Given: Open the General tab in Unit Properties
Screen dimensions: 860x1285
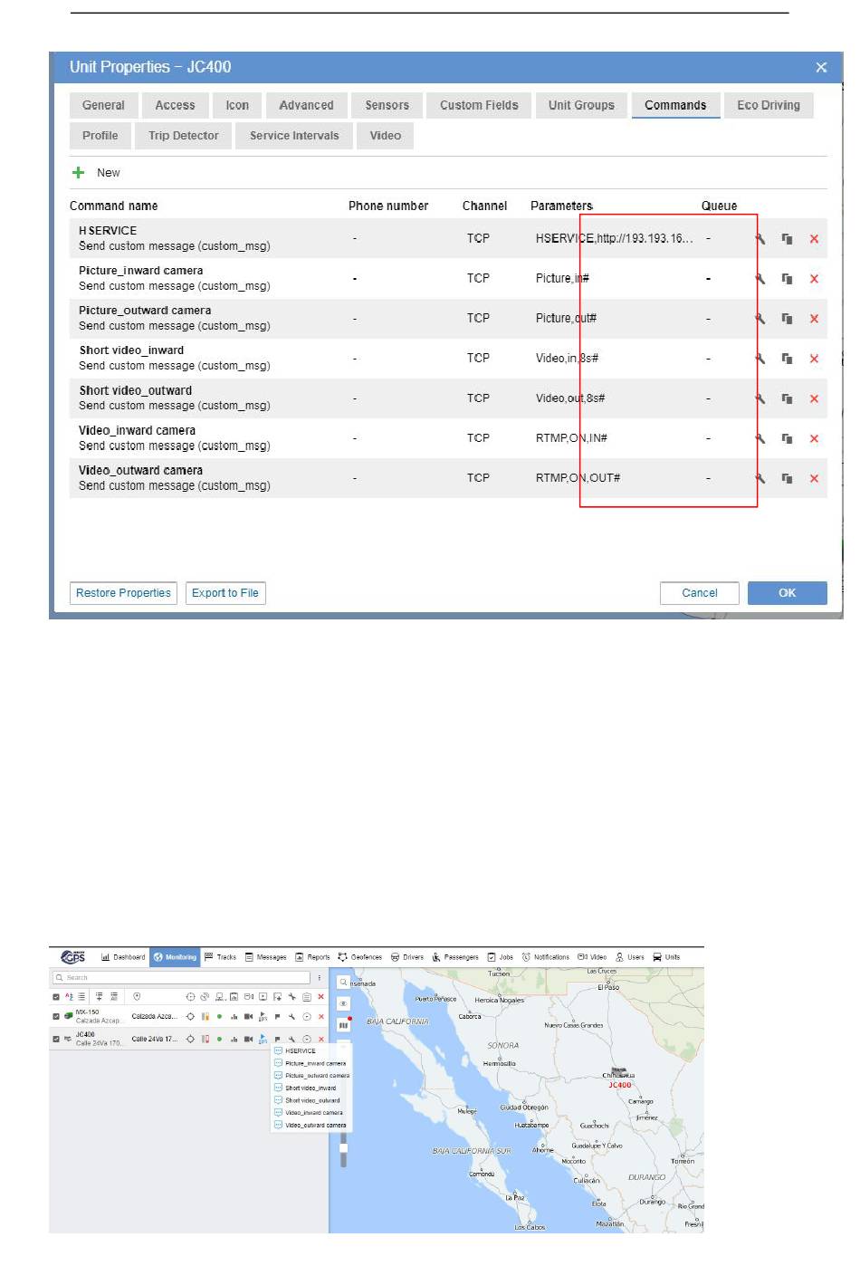Looking at the screenshot, I should pyautogui.click(x=103, y=105).
